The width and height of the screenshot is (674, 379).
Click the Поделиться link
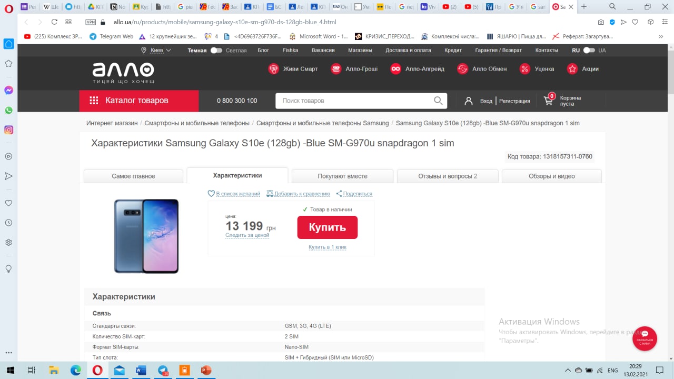[354, 194]
